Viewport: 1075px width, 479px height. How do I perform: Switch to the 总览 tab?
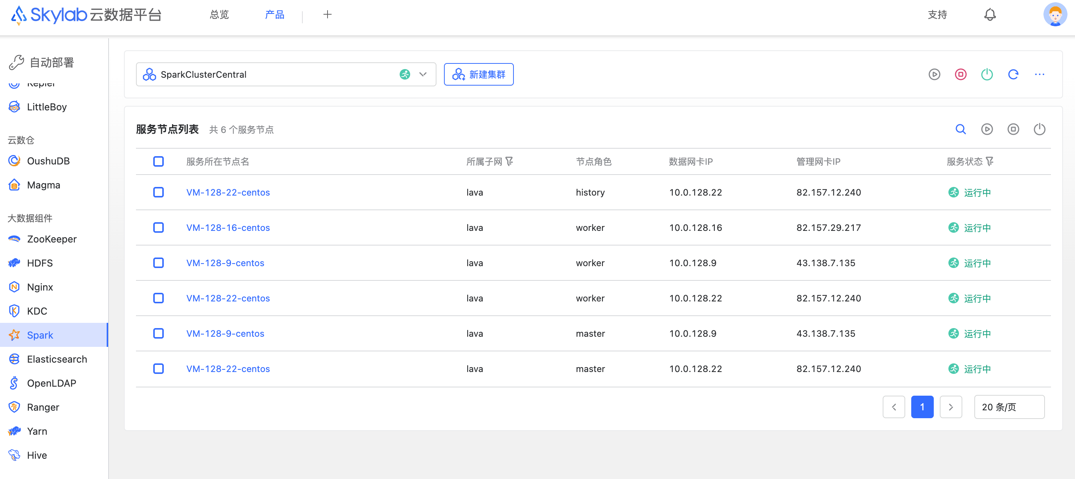point(219,15)
